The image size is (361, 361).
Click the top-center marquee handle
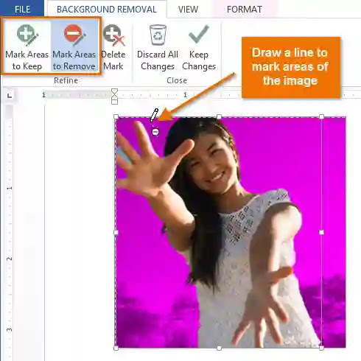click(219, 116)
